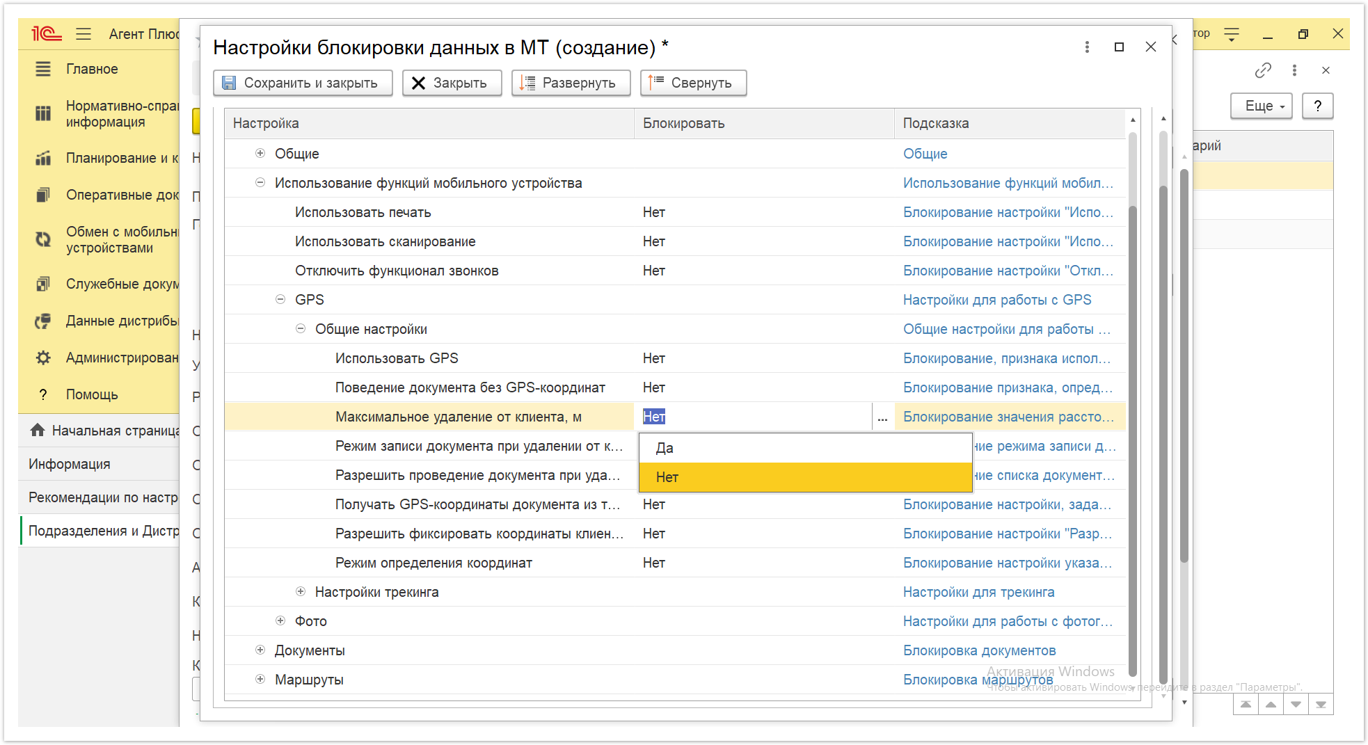Select Получать GPS-координаты документа row
The height and width of the screenshot is (745, 1368).
(675, 504)
